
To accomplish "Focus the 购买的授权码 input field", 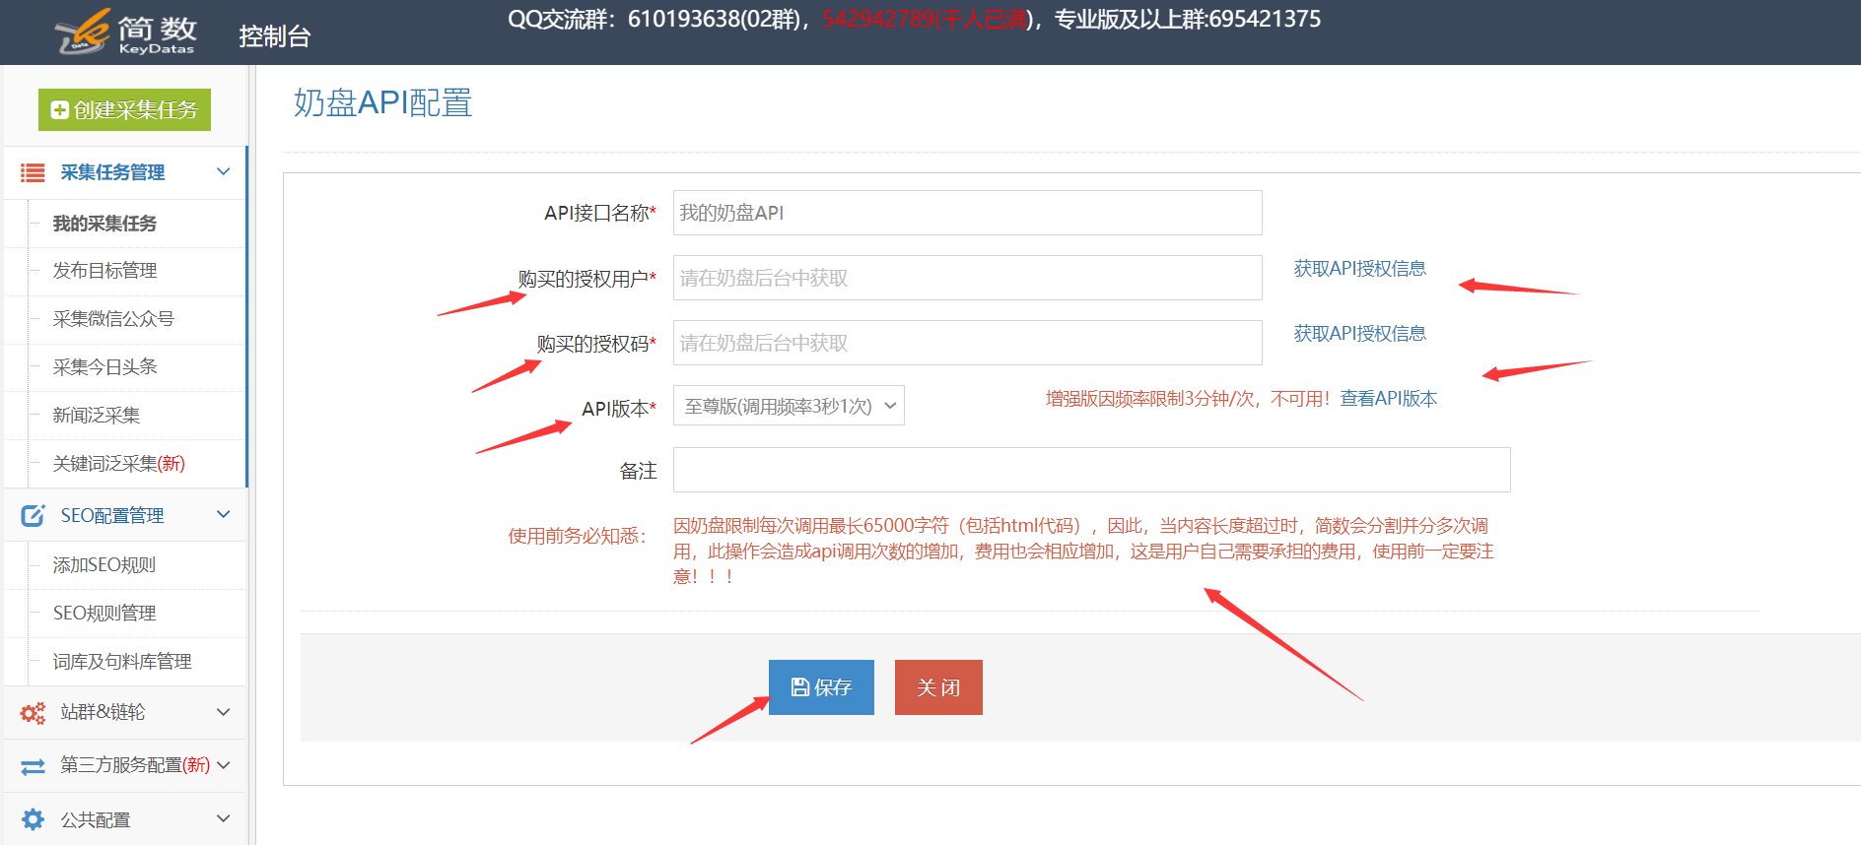I will pyautogui.click(x=967, y=343).
